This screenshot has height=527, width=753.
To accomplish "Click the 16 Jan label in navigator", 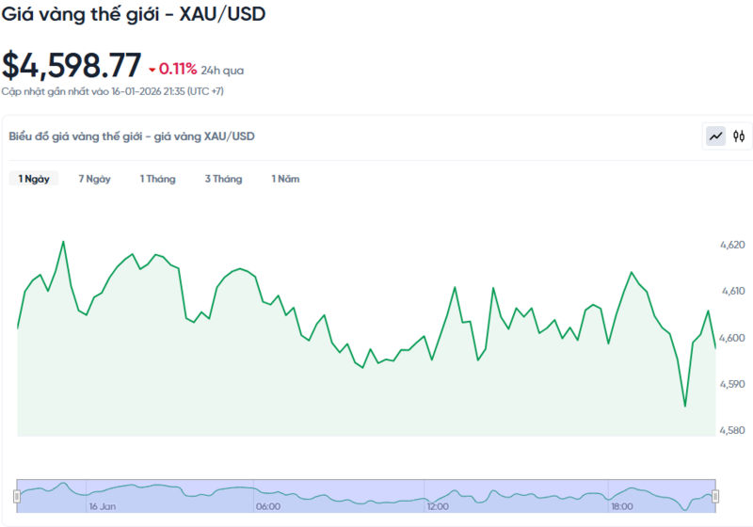I will click(x=102, y=506).
